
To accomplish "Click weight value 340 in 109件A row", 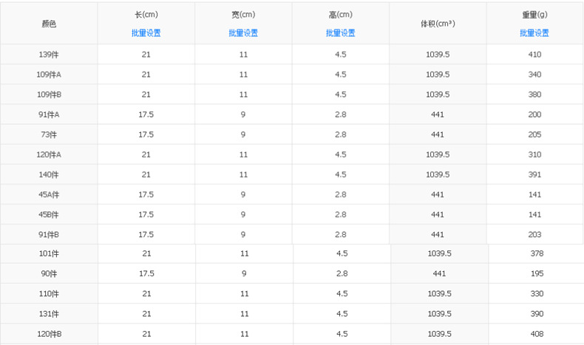I will [x=534, y=75].
